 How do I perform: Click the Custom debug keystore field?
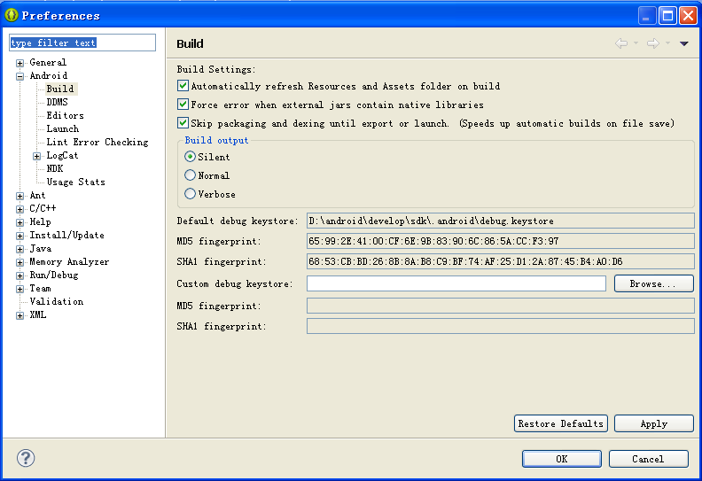tap(456, 283)
